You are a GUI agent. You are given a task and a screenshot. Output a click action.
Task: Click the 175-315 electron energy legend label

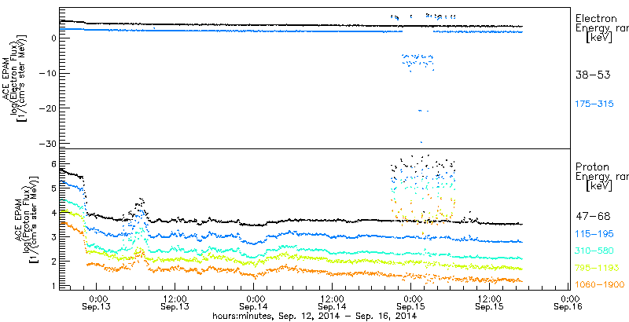pos(594,104)
